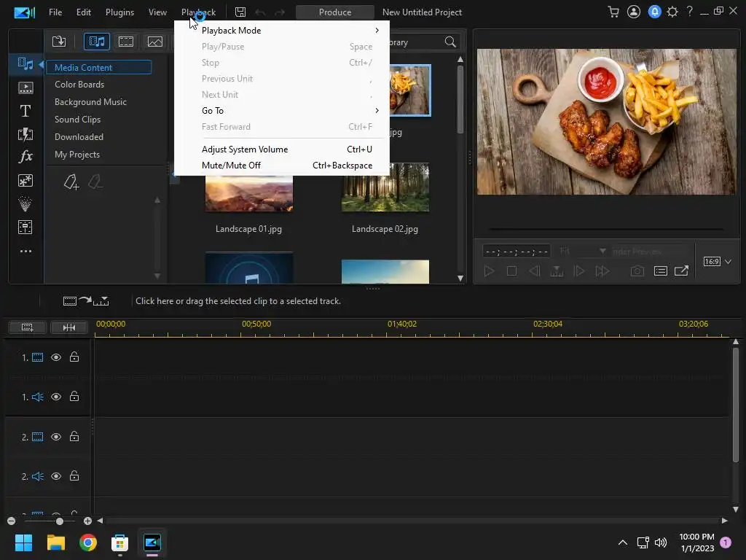The image size is (746, 560).
Task: Click the Produce button
Action: [335, 12]
